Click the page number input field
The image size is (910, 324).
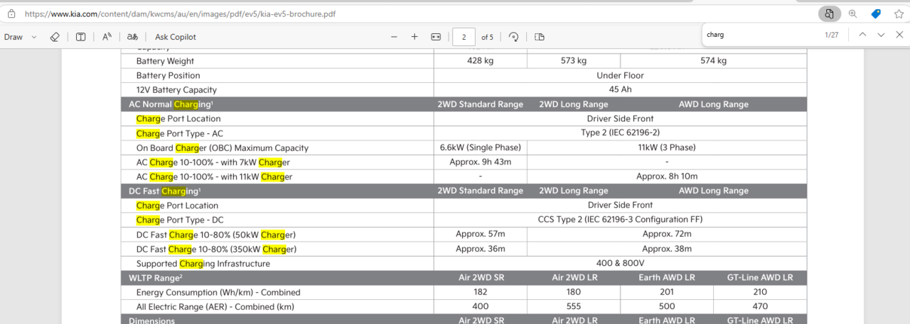point(464,37)
